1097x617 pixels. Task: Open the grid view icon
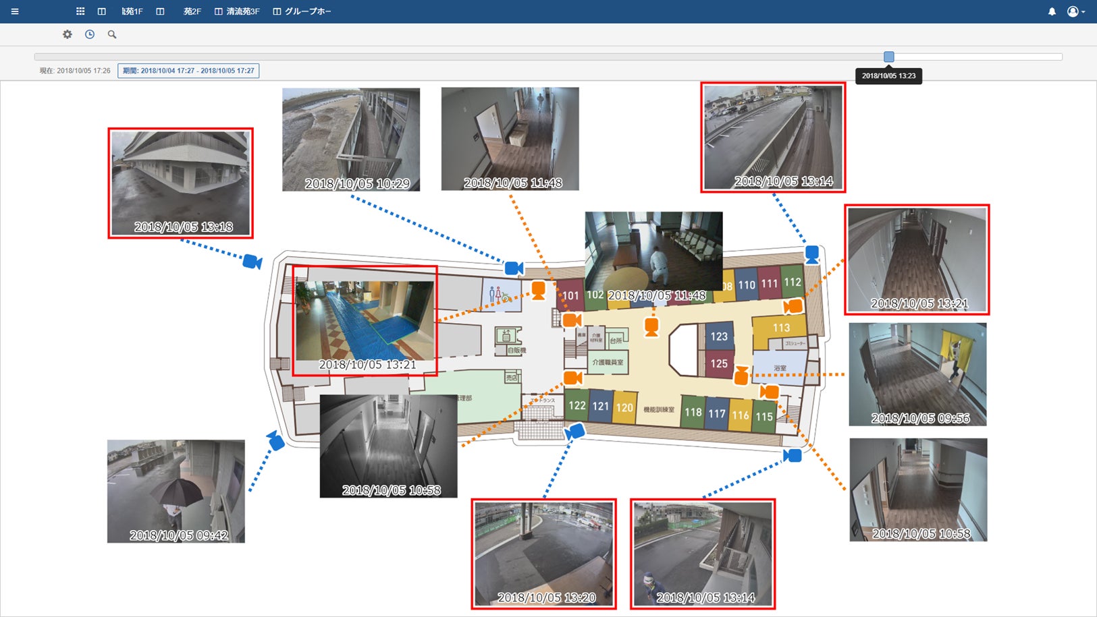(x=80, y=11)
